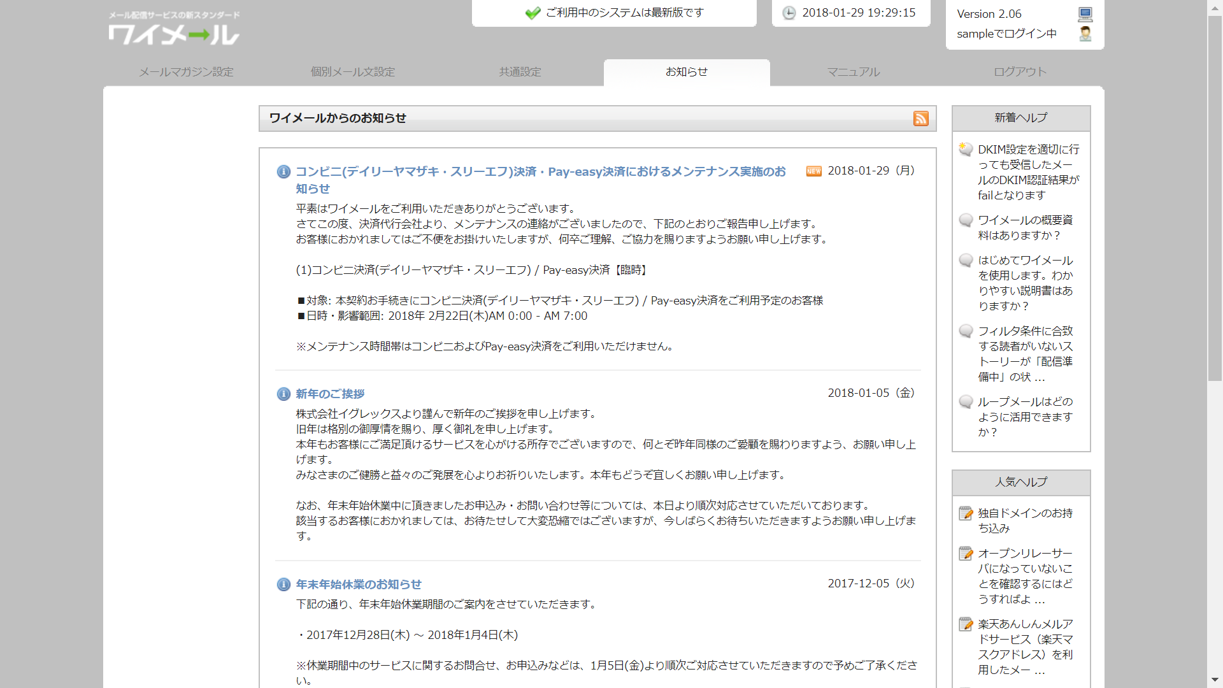The height and width of the screenshot is (688, 1223).
Task: Click the orange RSS feed icon
Action: 920,118
